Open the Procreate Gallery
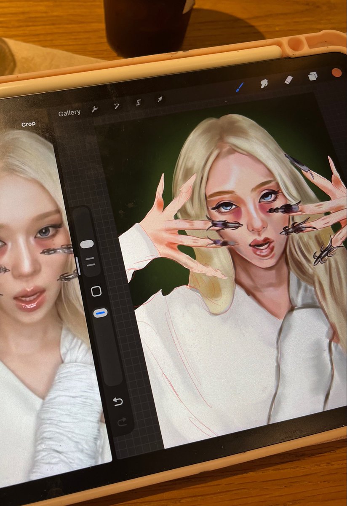 pos(69,113)
